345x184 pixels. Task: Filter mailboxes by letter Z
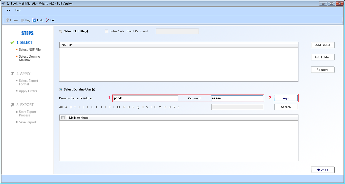point(178,107)
